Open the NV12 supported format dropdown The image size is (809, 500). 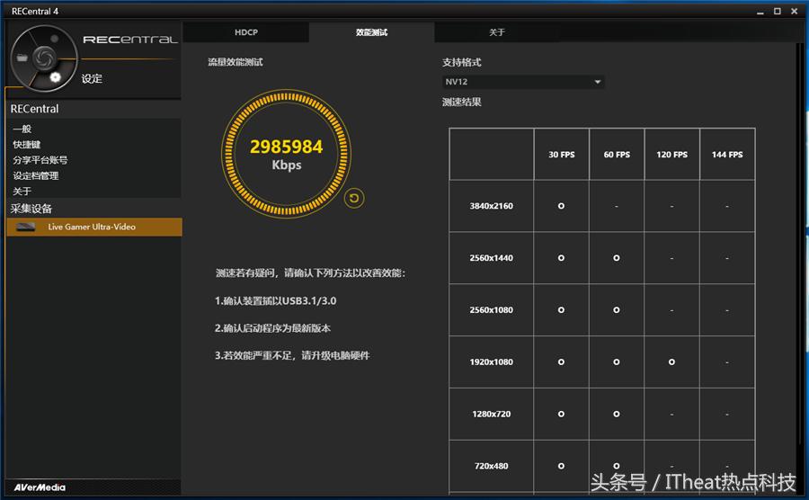point(523,82)
